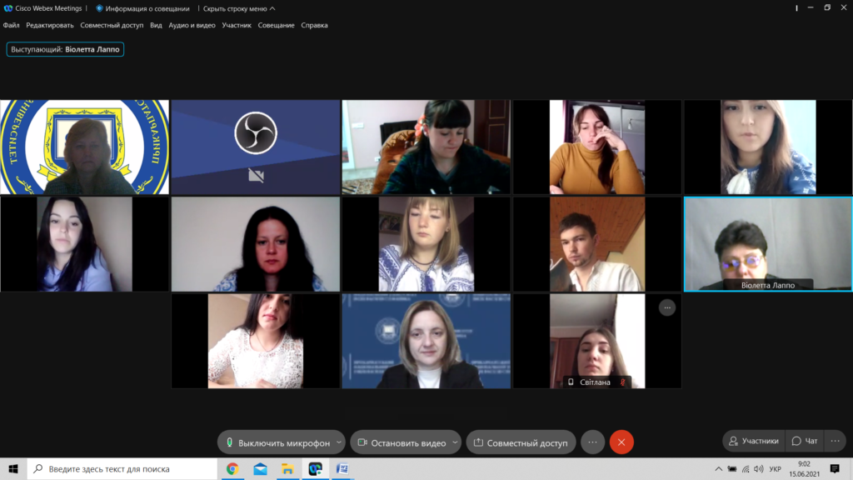The width and height of the screenshot is (853, 480).
Task: Stop camera with Остановить видео
Action: (402, 442)
